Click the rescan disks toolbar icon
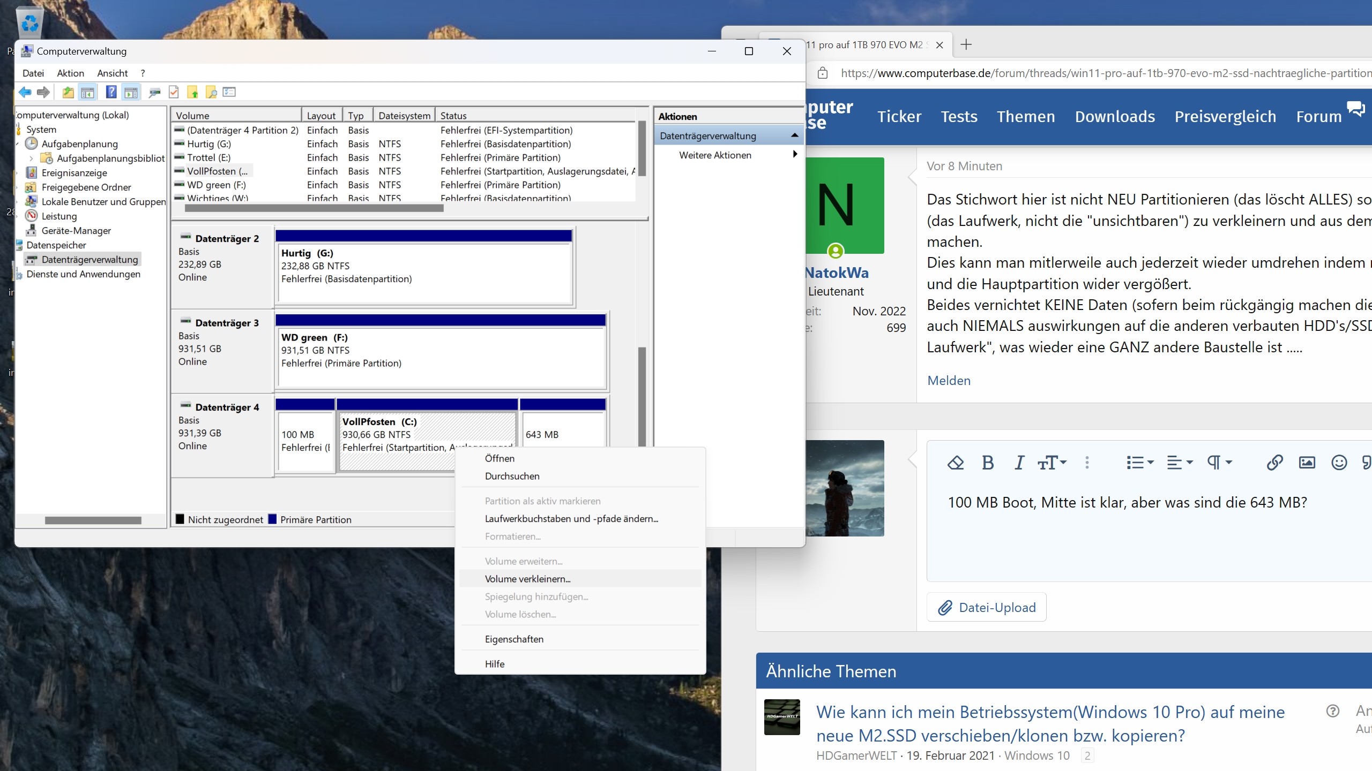The height and width of the screenshot is (771, 1372). tap(155, 92)
